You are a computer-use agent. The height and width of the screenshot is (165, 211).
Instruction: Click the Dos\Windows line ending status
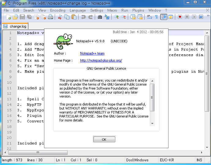pyautogui.click(x=141, y=160)
